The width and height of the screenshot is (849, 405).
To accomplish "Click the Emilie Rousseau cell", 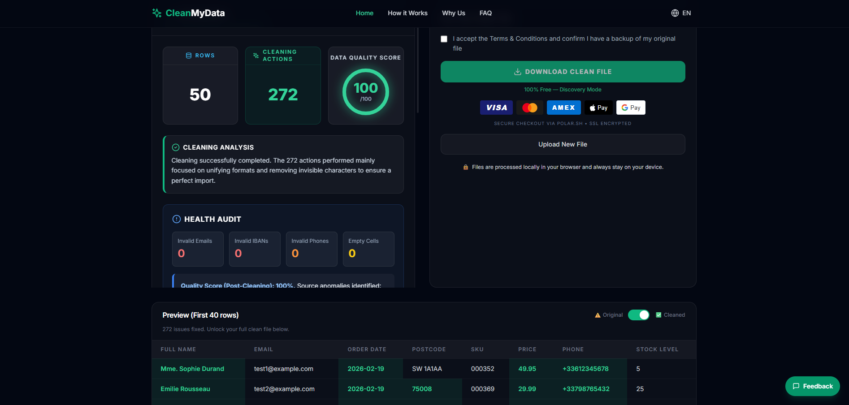I will pyautogui.click(x=199, y=389).
